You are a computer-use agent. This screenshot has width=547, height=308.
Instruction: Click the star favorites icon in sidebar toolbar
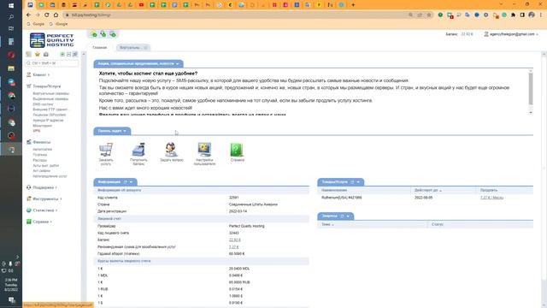(x=38, y=54)
